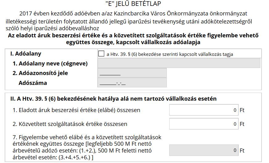Tick the Htv. 39. § (6) kapcsolt vállalkozás checkbox
The height and width of the screenshot is (163, 269).
click(101, 54)
